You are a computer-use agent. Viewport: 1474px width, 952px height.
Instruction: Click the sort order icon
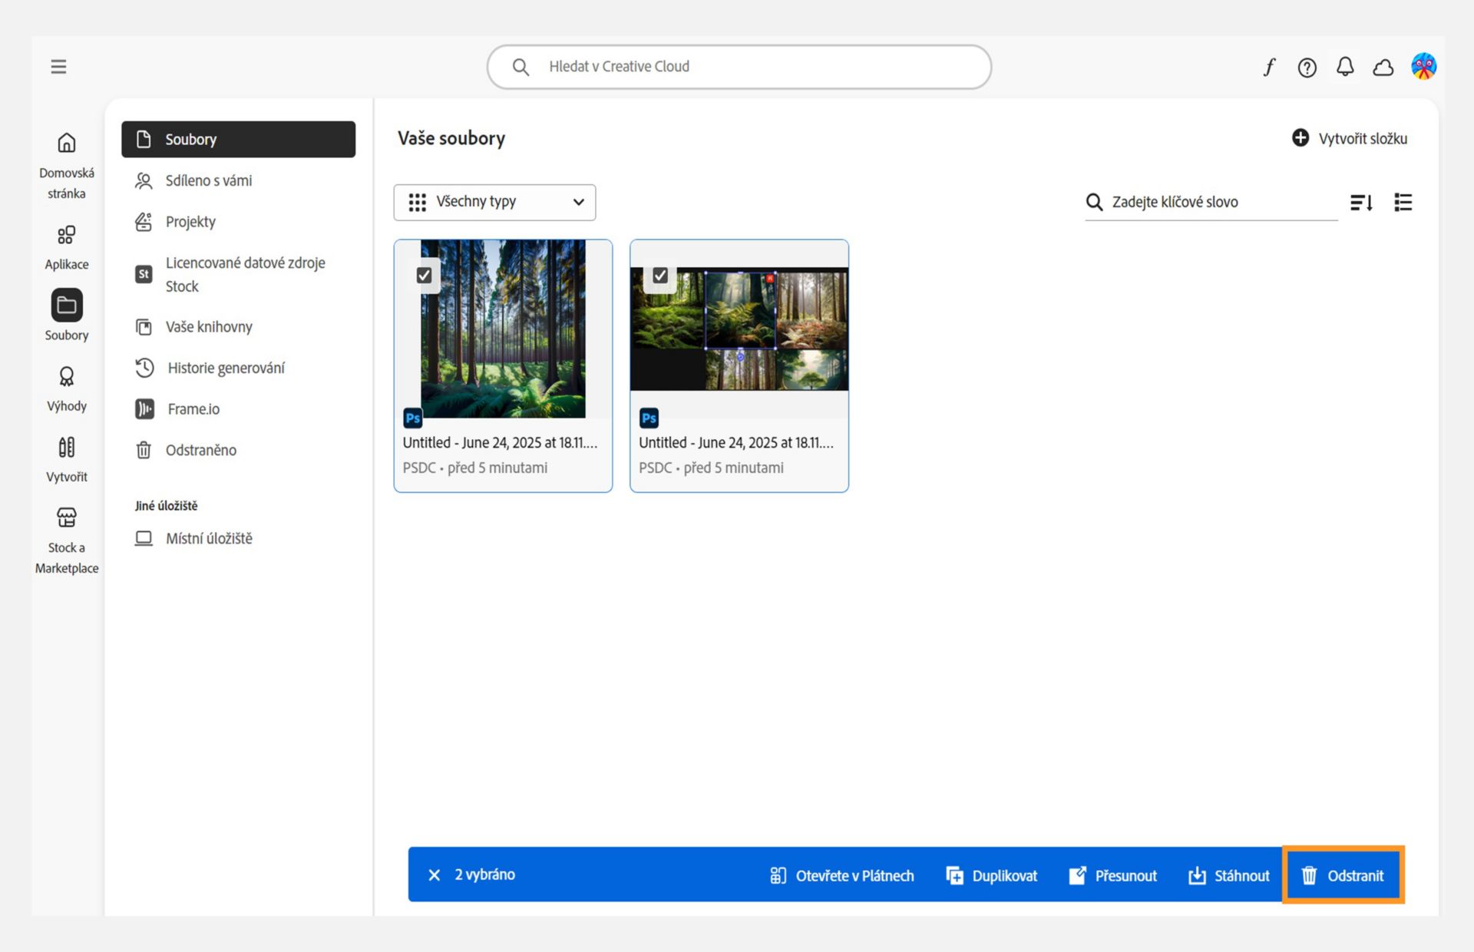click(x=1361, y=202)
